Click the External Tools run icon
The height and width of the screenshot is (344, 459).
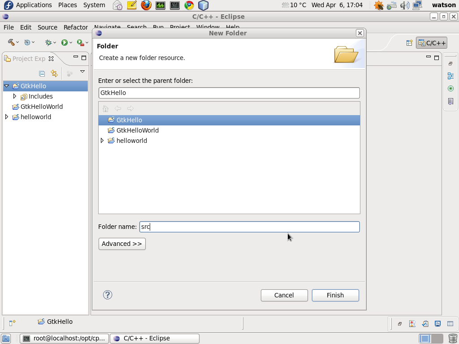tap(81, 43)
